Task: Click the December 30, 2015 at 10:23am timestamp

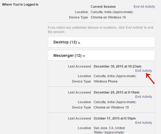Action: click(x=117, y=66)
